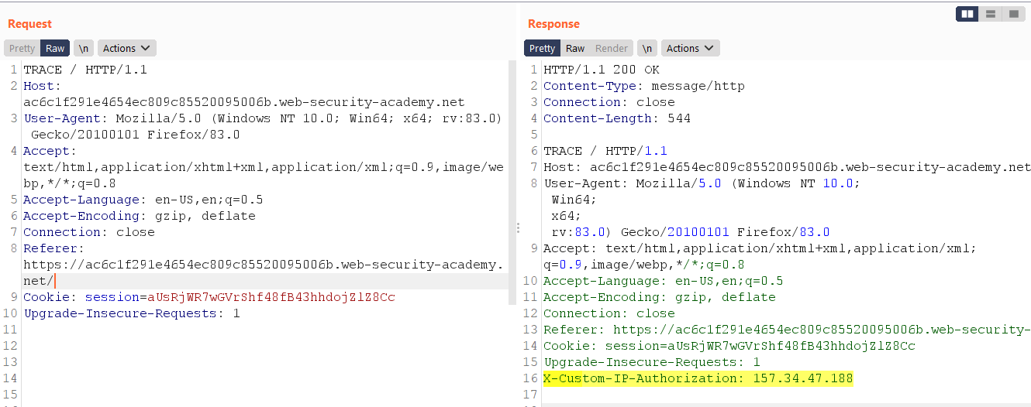Select the Pretty tab in Response
The width and height of the screenshot is (1031, 407).
click(542, 48)
